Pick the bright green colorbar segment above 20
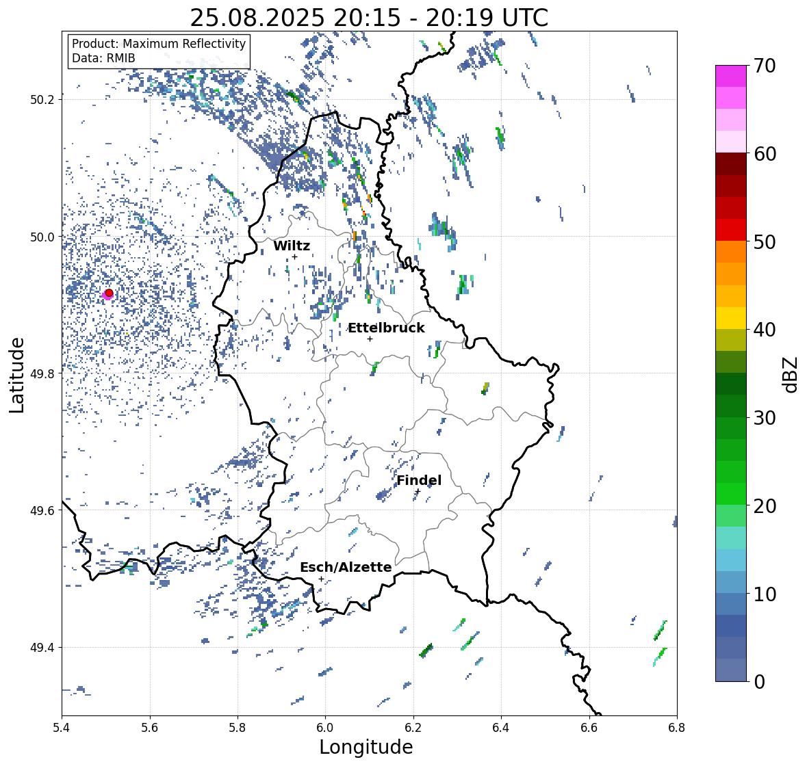The width and height of the screenshot is (807, 764). point(731,494)
